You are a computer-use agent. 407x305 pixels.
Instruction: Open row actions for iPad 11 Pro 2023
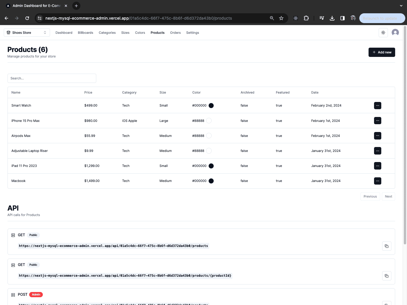tap(378, 166)
